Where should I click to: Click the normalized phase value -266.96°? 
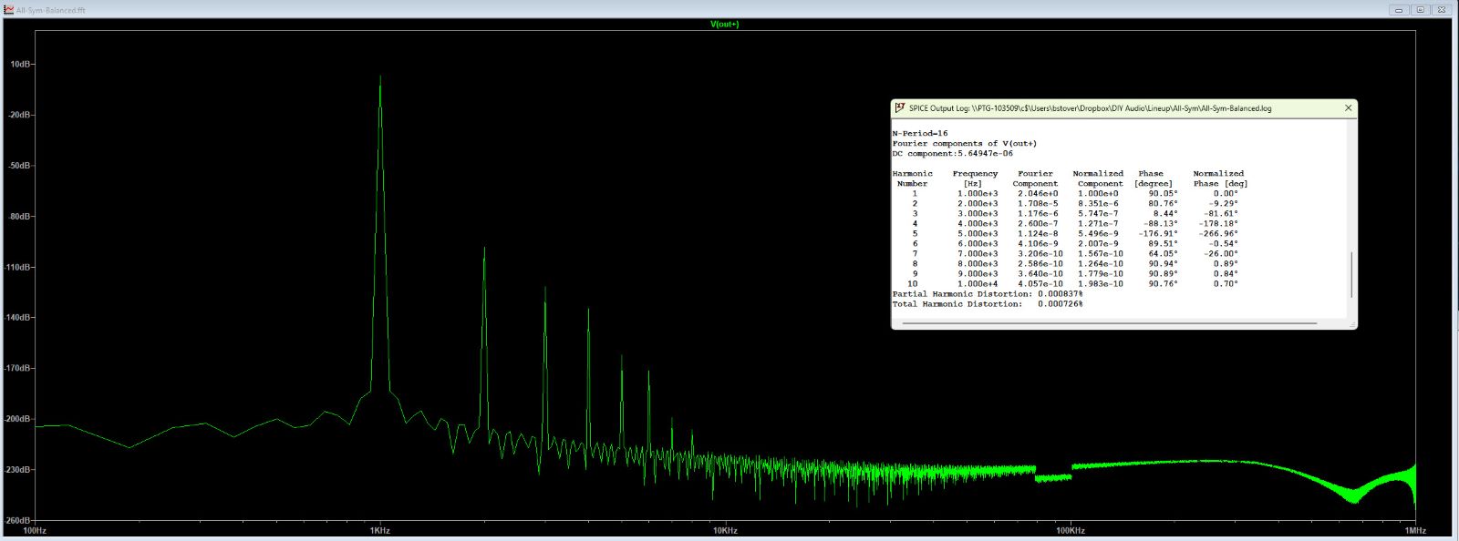(x=1218, y=234)
